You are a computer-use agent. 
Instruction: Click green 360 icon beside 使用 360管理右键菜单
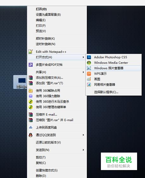(30, 107)
